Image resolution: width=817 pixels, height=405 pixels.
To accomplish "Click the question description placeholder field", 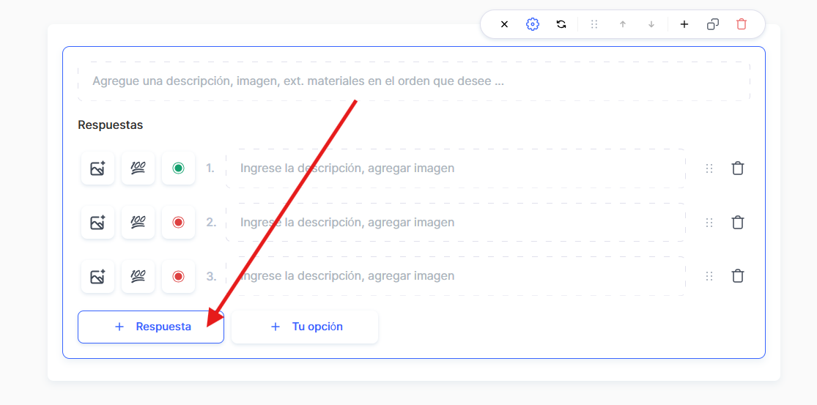I will 414,81.
